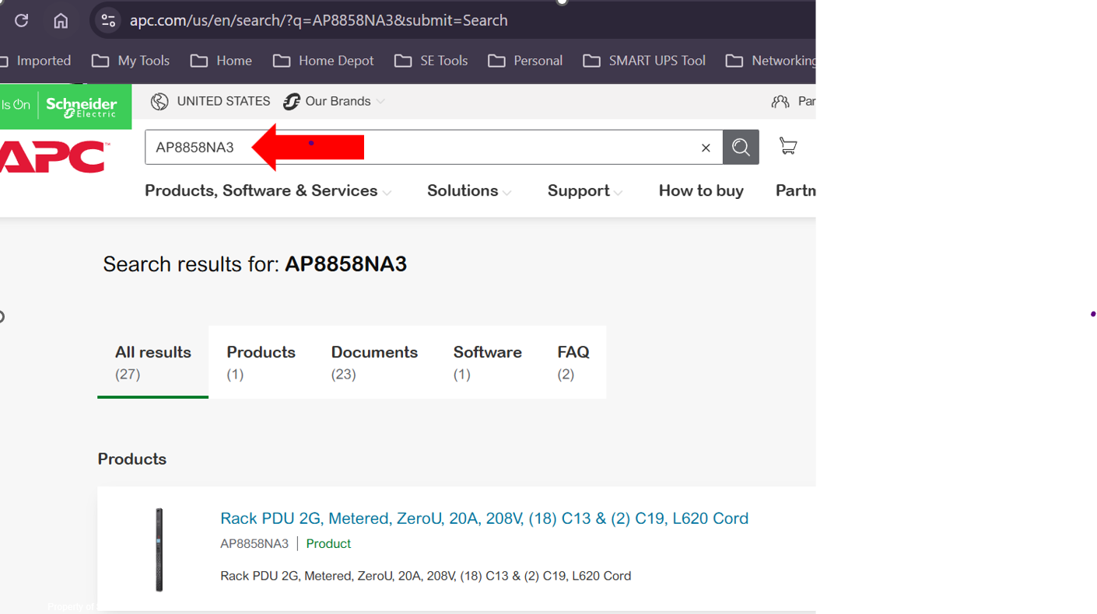Click the green Product label
This screenshot has height=614, width=1097.
[328, 543]
